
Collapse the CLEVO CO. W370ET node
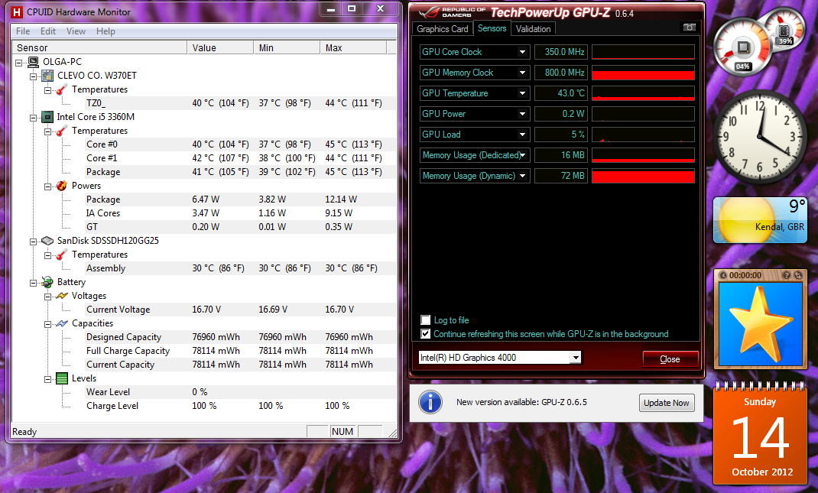(34, 76)
